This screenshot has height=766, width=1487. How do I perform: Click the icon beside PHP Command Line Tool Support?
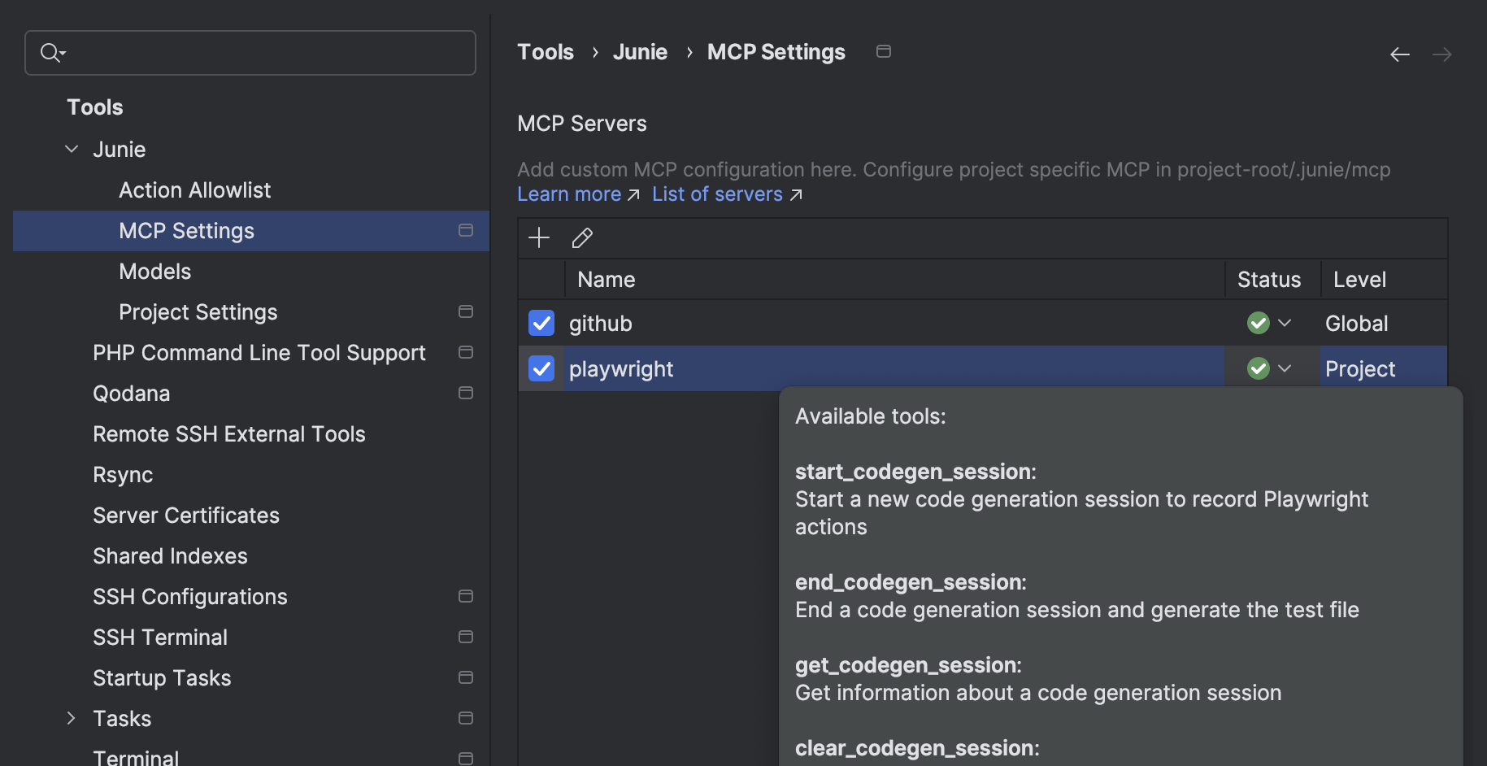click(465, 352)
